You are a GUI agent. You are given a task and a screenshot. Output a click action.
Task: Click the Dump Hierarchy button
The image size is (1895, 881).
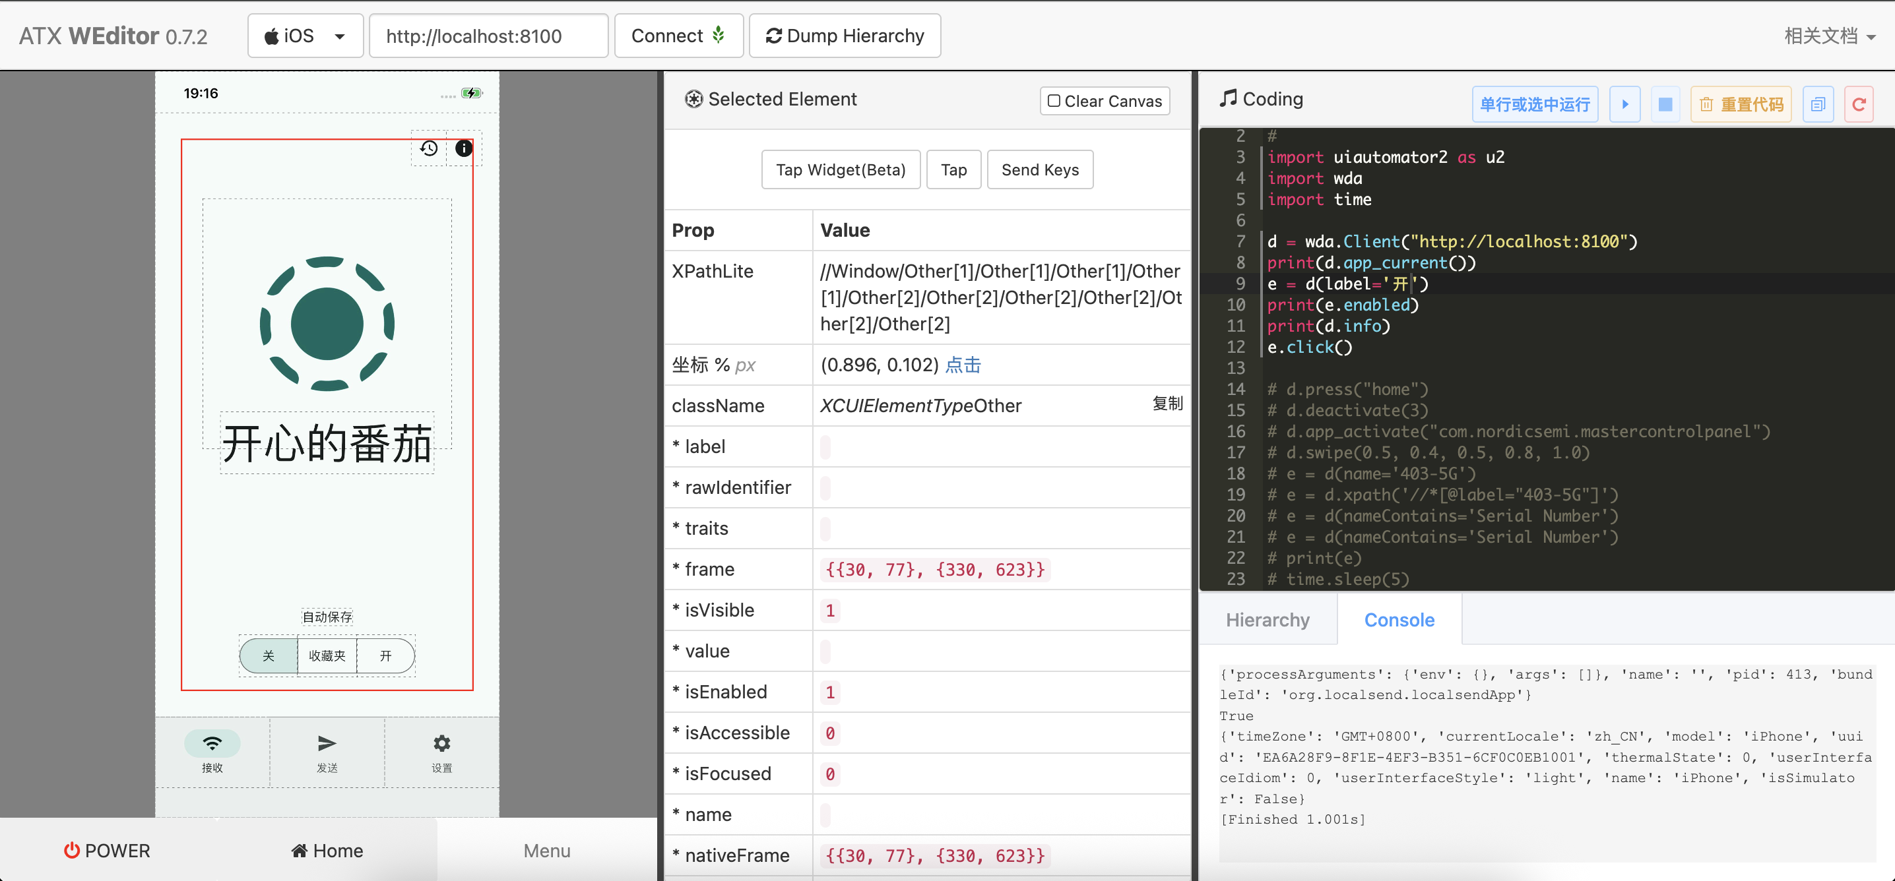click(845, 36)
